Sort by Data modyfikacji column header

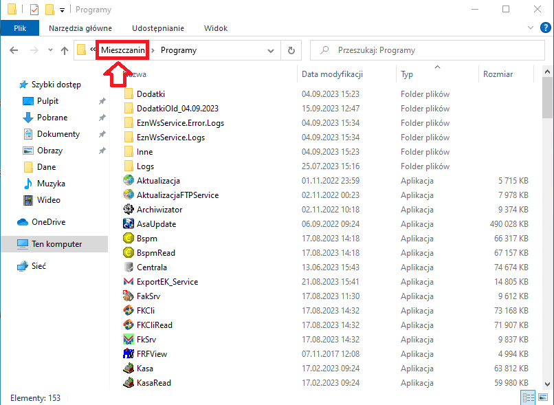[x=332, y=74]
